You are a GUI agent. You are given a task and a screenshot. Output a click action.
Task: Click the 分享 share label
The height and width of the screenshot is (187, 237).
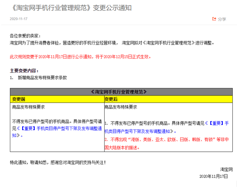[x=222, y=19]
